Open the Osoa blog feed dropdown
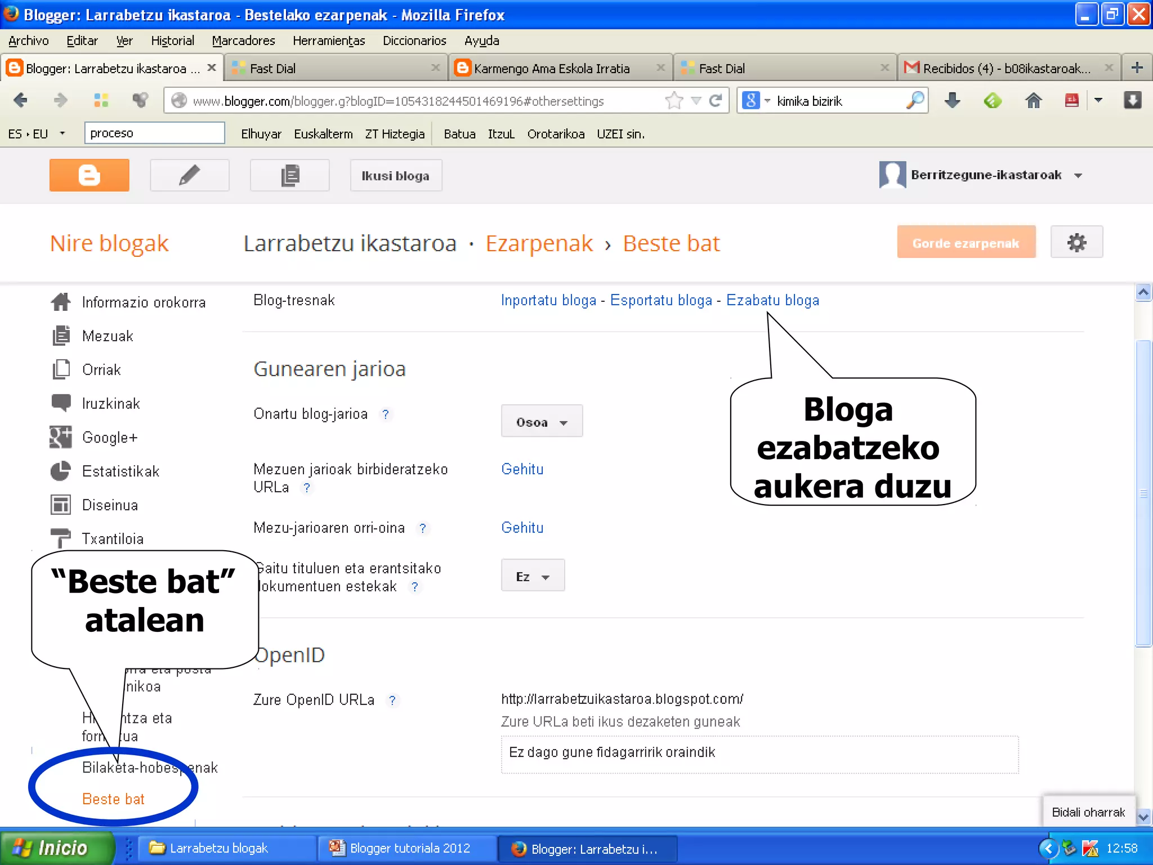Viewport: 1153px width, 865px height. click(x=542, y=421)
